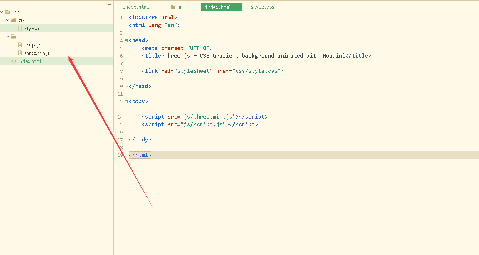Image resolution: width=479 pixels, height=255 pixels.
Task: Collapse the js folder chevron
Action: (8, 36)
